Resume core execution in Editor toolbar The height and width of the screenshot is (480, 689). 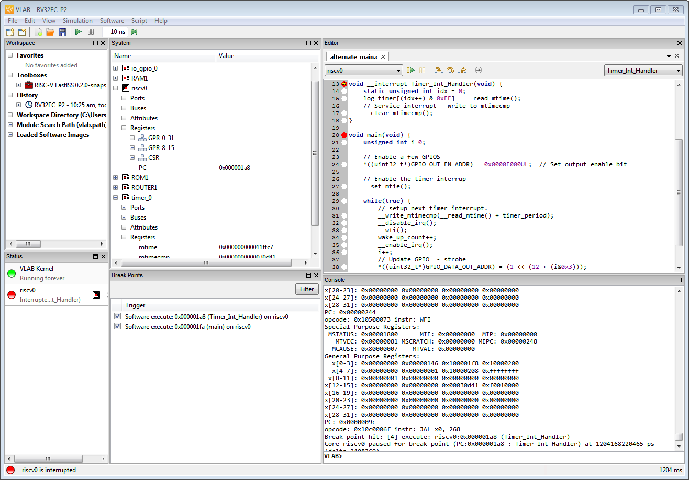[411, 70]
